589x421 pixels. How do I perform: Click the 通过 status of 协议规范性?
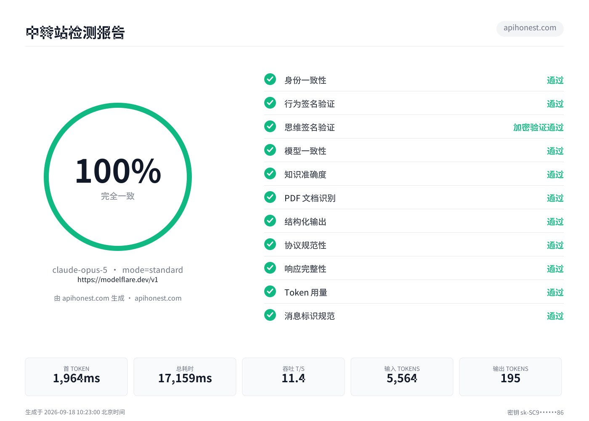tap(555, 245)
